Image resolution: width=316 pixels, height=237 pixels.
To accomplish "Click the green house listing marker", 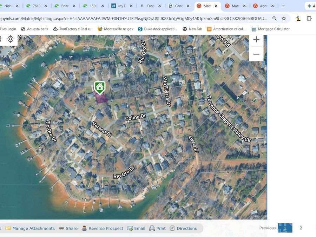I will coord(100,88).
